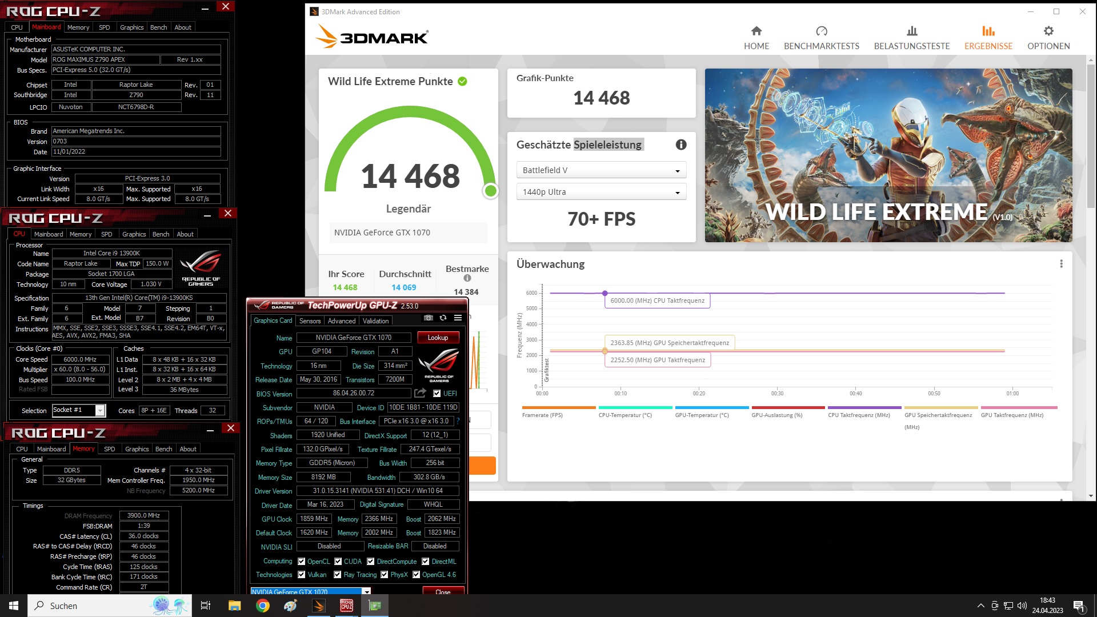
Task: Click the GPU-Z Lookup button
Action: [438, 338]
